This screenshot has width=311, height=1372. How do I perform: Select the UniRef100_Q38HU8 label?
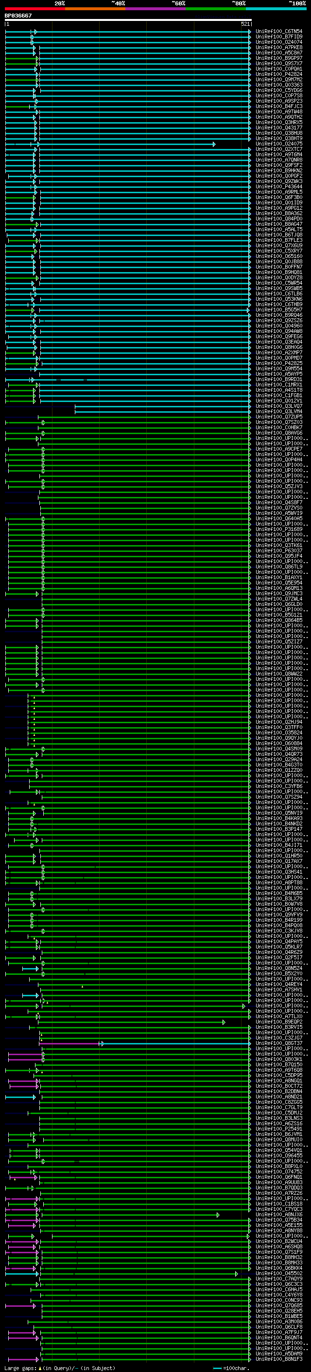click(279, 133)
